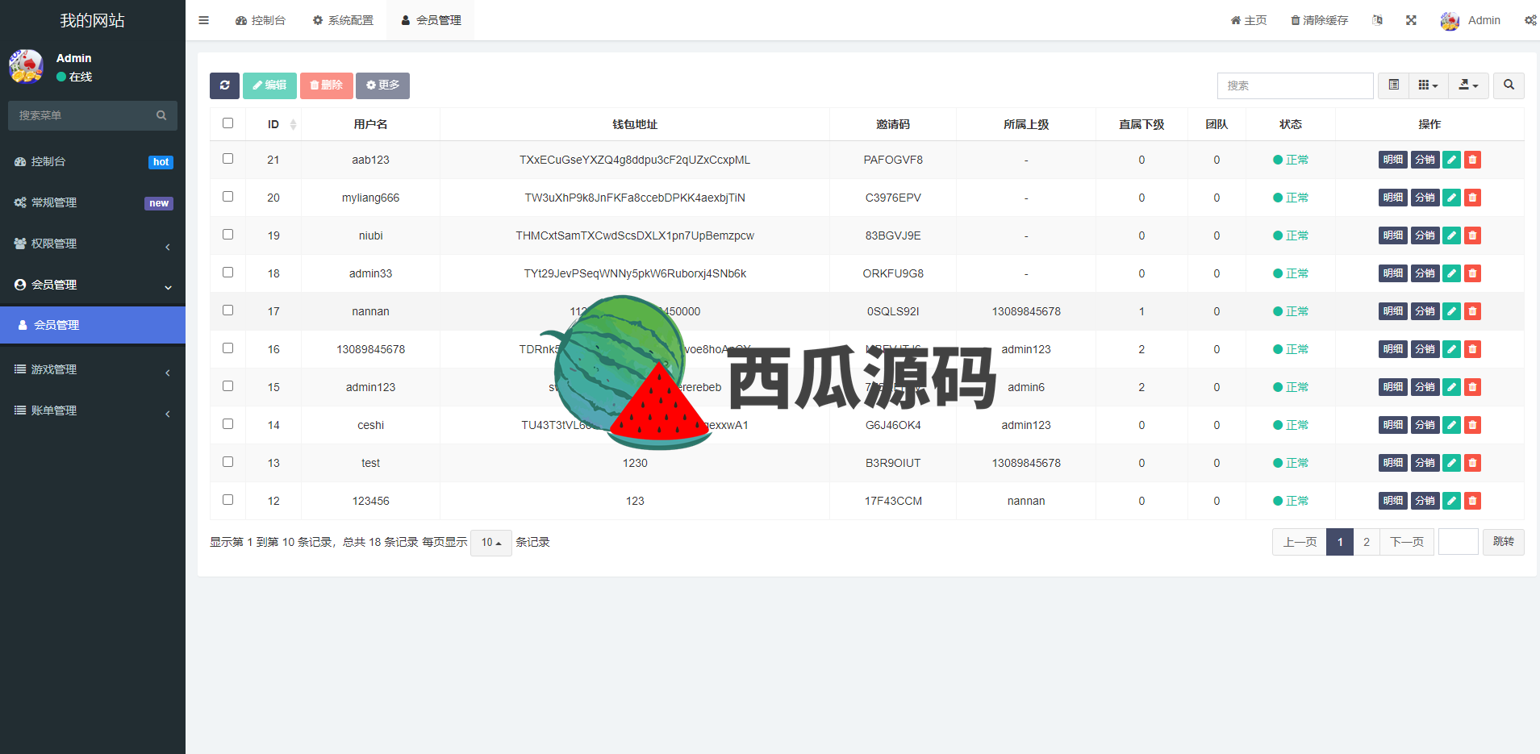Click the 清除缓存 clear cache link
This screenshot has width=1540, height=754.
(x=1320, y=20)
